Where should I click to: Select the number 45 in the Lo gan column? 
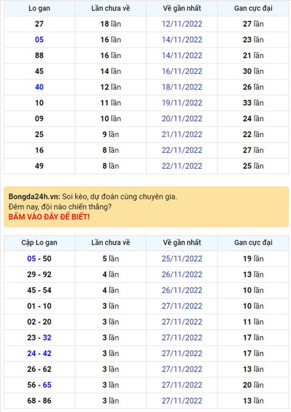point(39,71)
